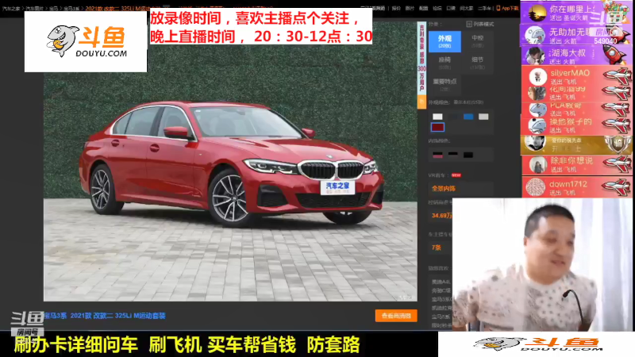Pick the white exterior color swatch

437,117
